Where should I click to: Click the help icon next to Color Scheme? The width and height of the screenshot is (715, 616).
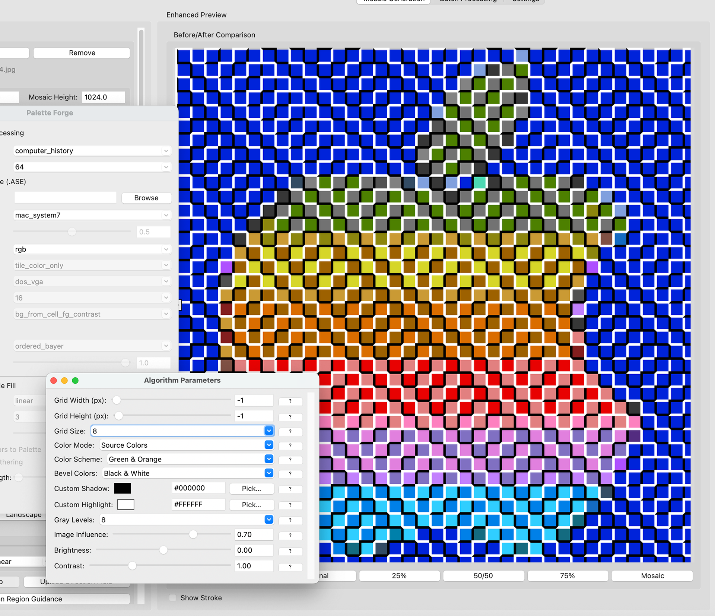click(290, 460)
